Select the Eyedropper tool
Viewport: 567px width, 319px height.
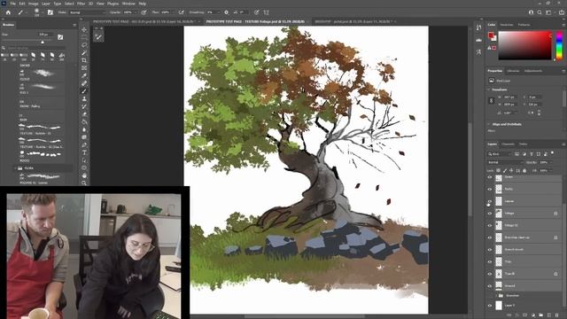coord(84,75)
